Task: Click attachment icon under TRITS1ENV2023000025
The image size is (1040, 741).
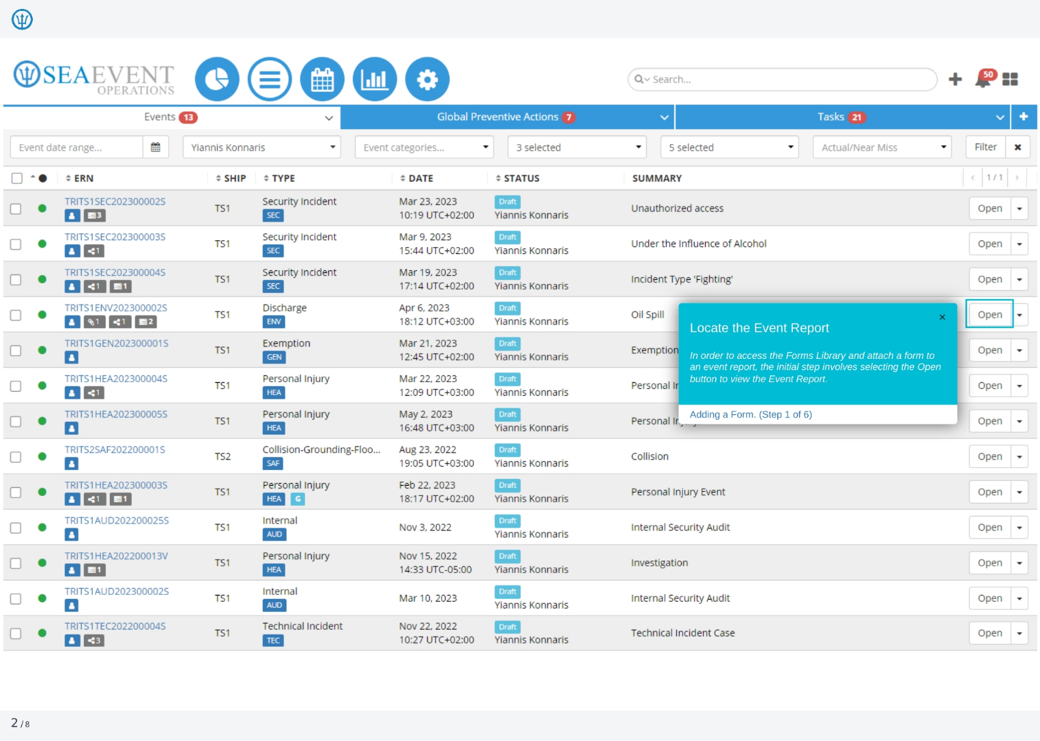Action: (94, 322)
